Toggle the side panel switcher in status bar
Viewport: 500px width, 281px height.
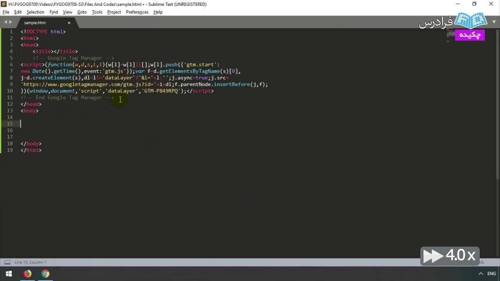click(x=7, y=262)
